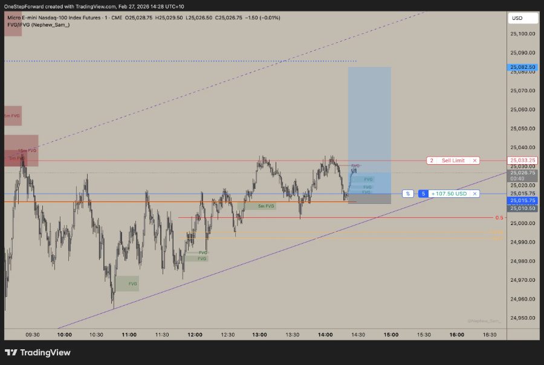
Task: Click the Sell Limit quantity 2
Action: point(432,160)
